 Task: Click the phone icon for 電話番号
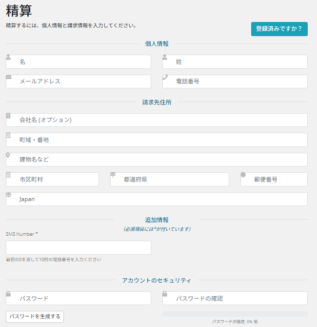165,77
